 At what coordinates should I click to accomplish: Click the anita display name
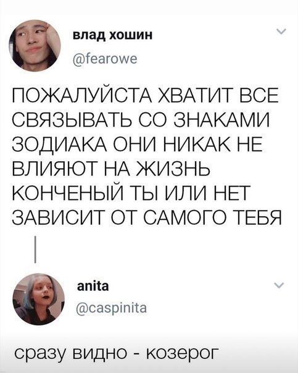pos(93,286)
